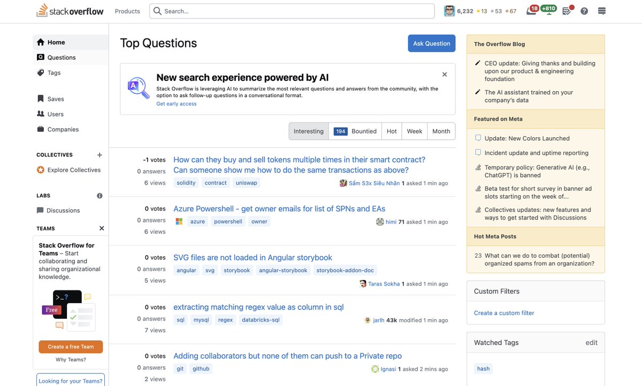642x386 pixels.
Task: Click the Create a free Team button
Action: click(x=71, y=346)
